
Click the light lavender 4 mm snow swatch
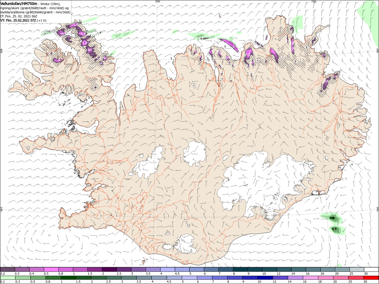click(x=167, y=269)
